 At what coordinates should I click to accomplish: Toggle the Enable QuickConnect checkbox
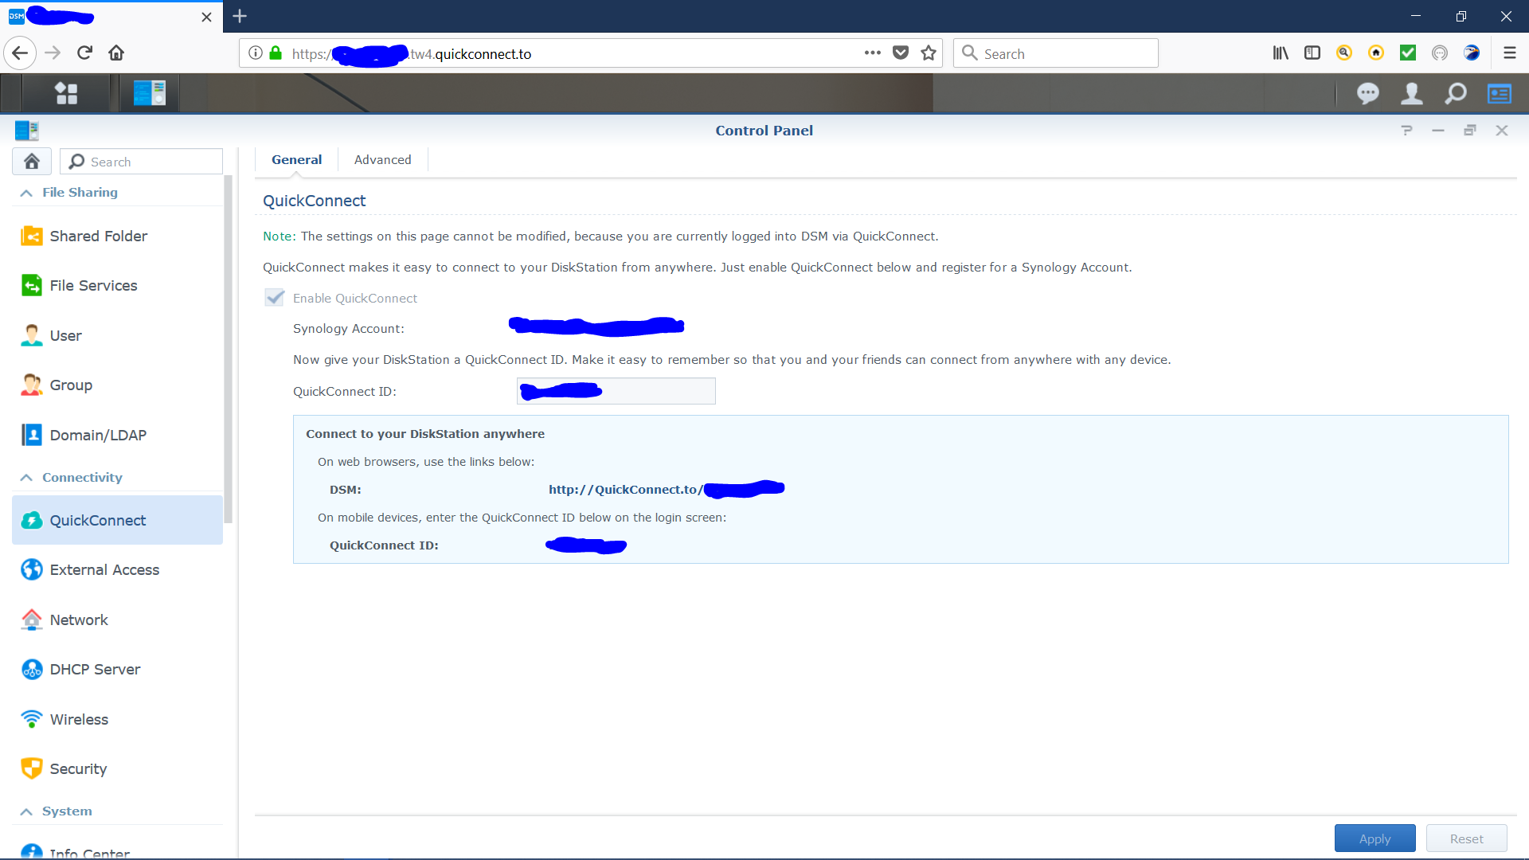coord(275,298)
